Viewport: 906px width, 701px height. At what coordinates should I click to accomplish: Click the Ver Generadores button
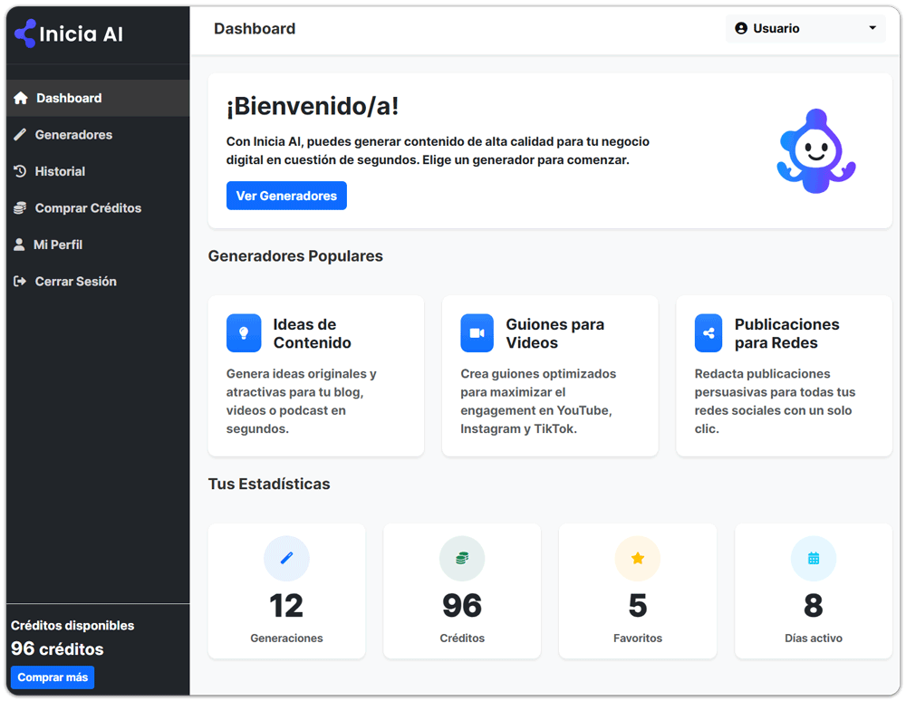[286, 195]
